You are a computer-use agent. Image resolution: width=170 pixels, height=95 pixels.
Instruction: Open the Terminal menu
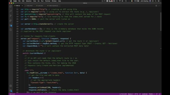point(48,1)
